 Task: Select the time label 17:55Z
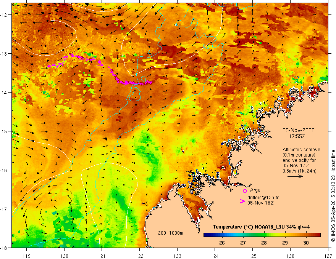pyautogui.click(x=297, y=136)
